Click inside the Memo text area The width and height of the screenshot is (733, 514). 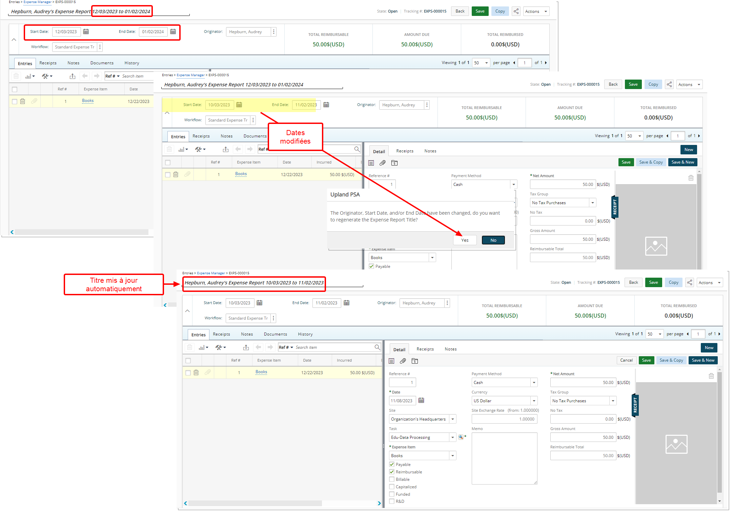[x=504, y=458]
